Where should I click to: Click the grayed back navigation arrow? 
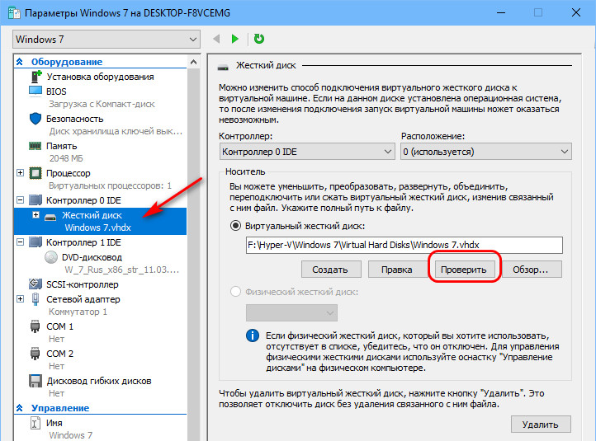coord(216,39)
